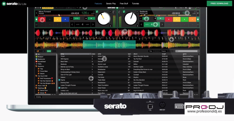Halve deck 1 loop with left arrow
The height and width of the screenshot is (121, 234).
[x=72, y=25]
